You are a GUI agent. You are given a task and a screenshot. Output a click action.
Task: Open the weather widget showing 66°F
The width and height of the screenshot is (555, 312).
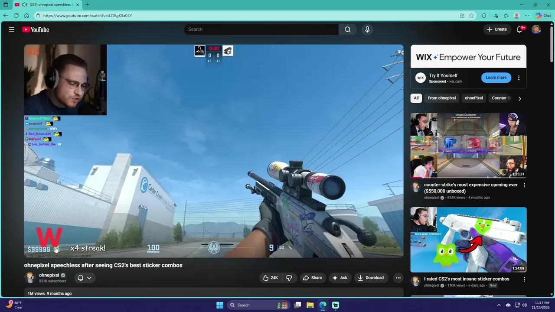[x=14, y=305]
